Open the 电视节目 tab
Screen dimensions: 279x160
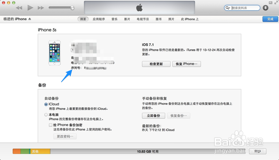pyautogui.click(x=143, y=19)
